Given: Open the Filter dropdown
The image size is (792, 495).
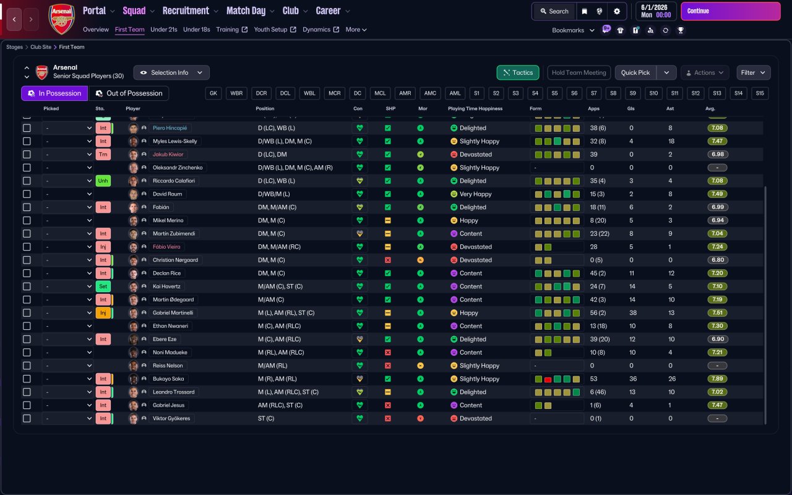Looking at the screenshot, I should click(x=753, y=72).
